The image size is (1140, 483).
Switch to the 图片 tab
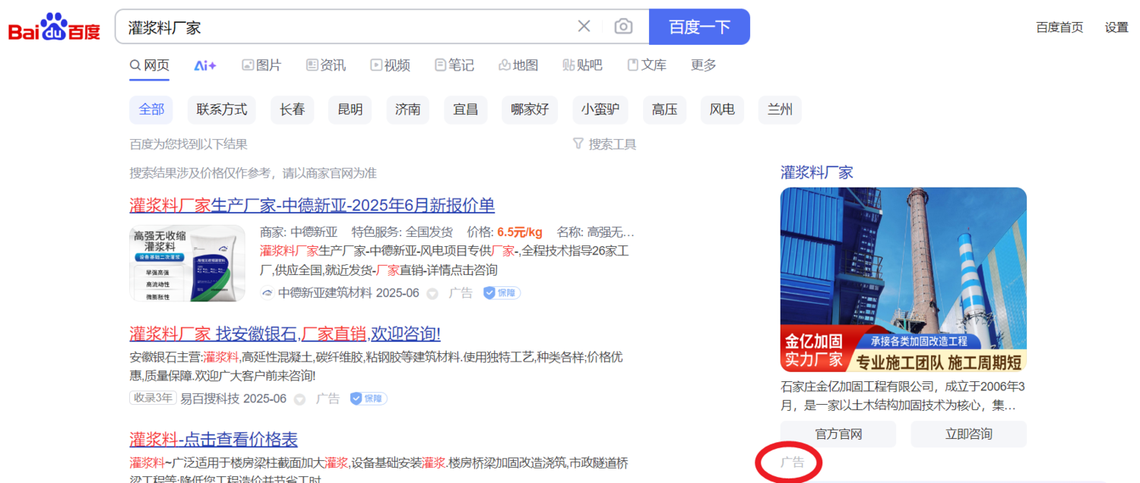(261, 65)
